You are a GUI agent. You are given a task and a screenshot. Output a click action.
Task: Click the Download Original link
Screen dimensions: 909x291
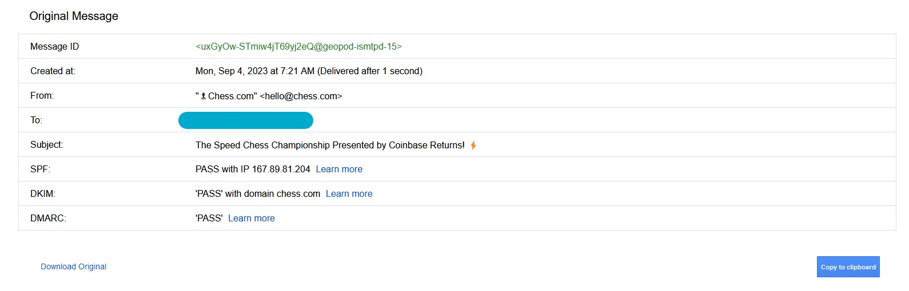tap(73, 266)
